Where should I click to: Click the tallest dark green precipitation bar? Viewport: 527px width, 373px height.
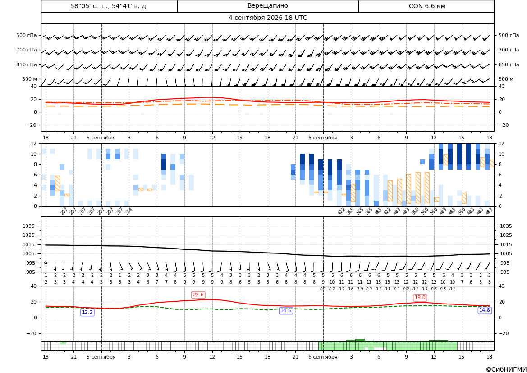coord(360,341)
